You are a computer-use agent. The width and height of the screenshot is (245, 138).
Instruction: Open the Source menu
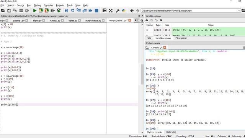[x=20, y=5]
